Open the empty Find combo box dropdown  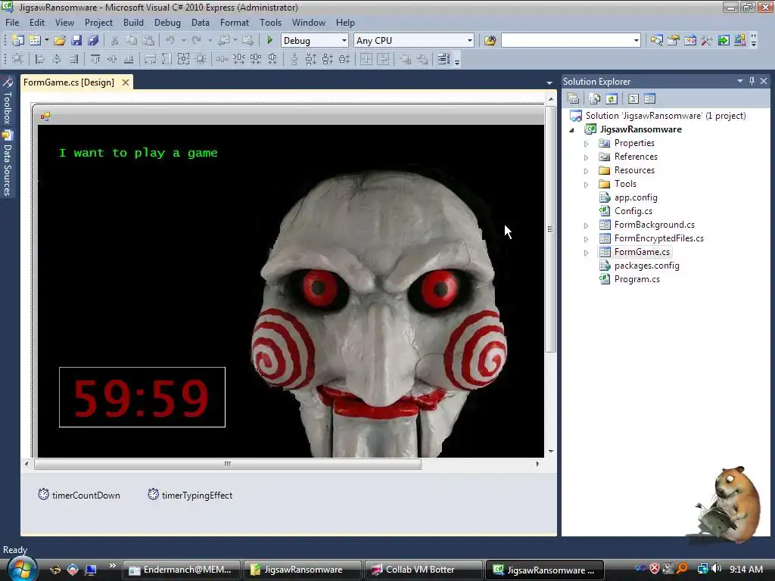(x=636, y=41)
